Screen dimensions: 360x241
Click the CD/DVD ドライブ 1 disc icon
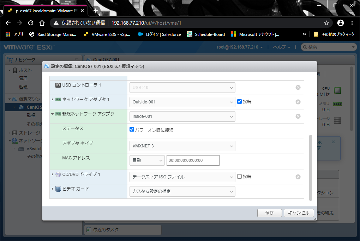(58, 175)
